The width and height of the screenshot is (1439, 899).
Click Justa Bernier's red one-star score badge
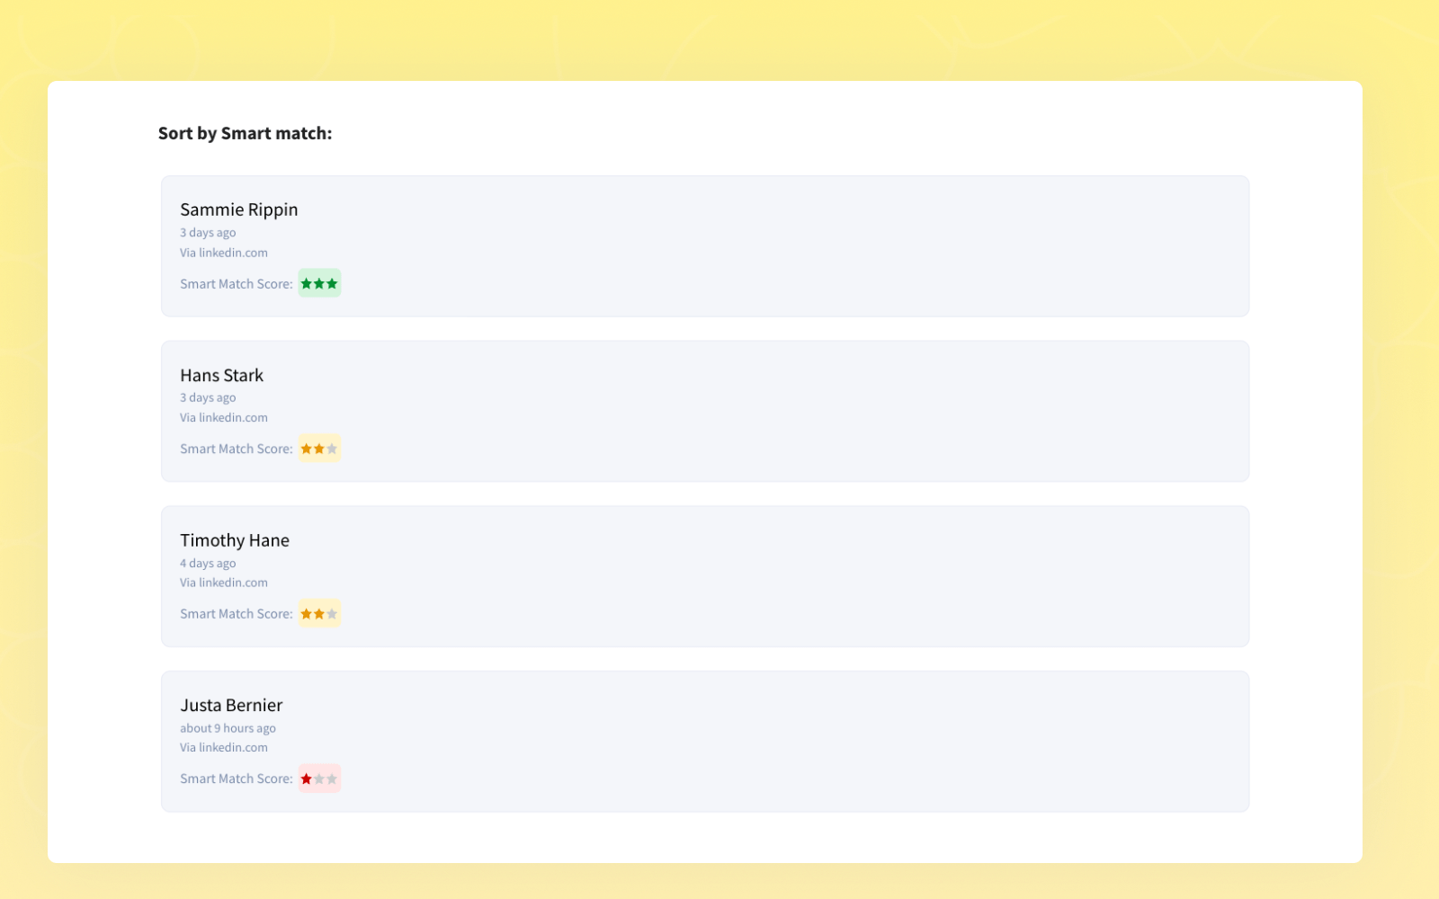click(x=319, y=779)
